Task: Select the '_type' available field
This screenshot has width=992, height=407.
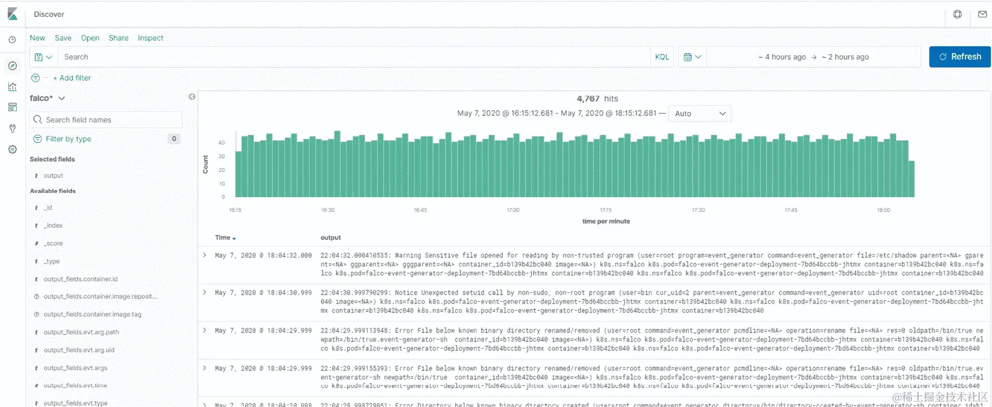Action: click(52, 262)
